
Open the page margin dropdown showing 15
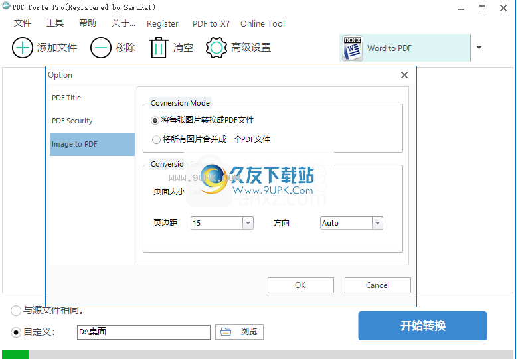(x=248, y=223)
